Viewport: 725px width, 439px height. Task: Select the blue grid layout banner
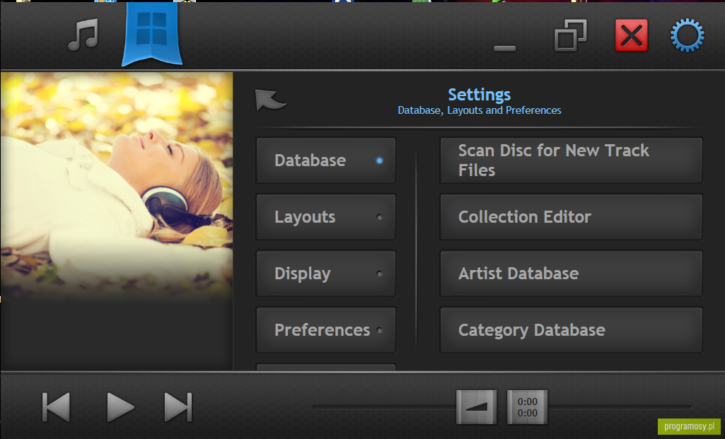[x=152, y=33]
